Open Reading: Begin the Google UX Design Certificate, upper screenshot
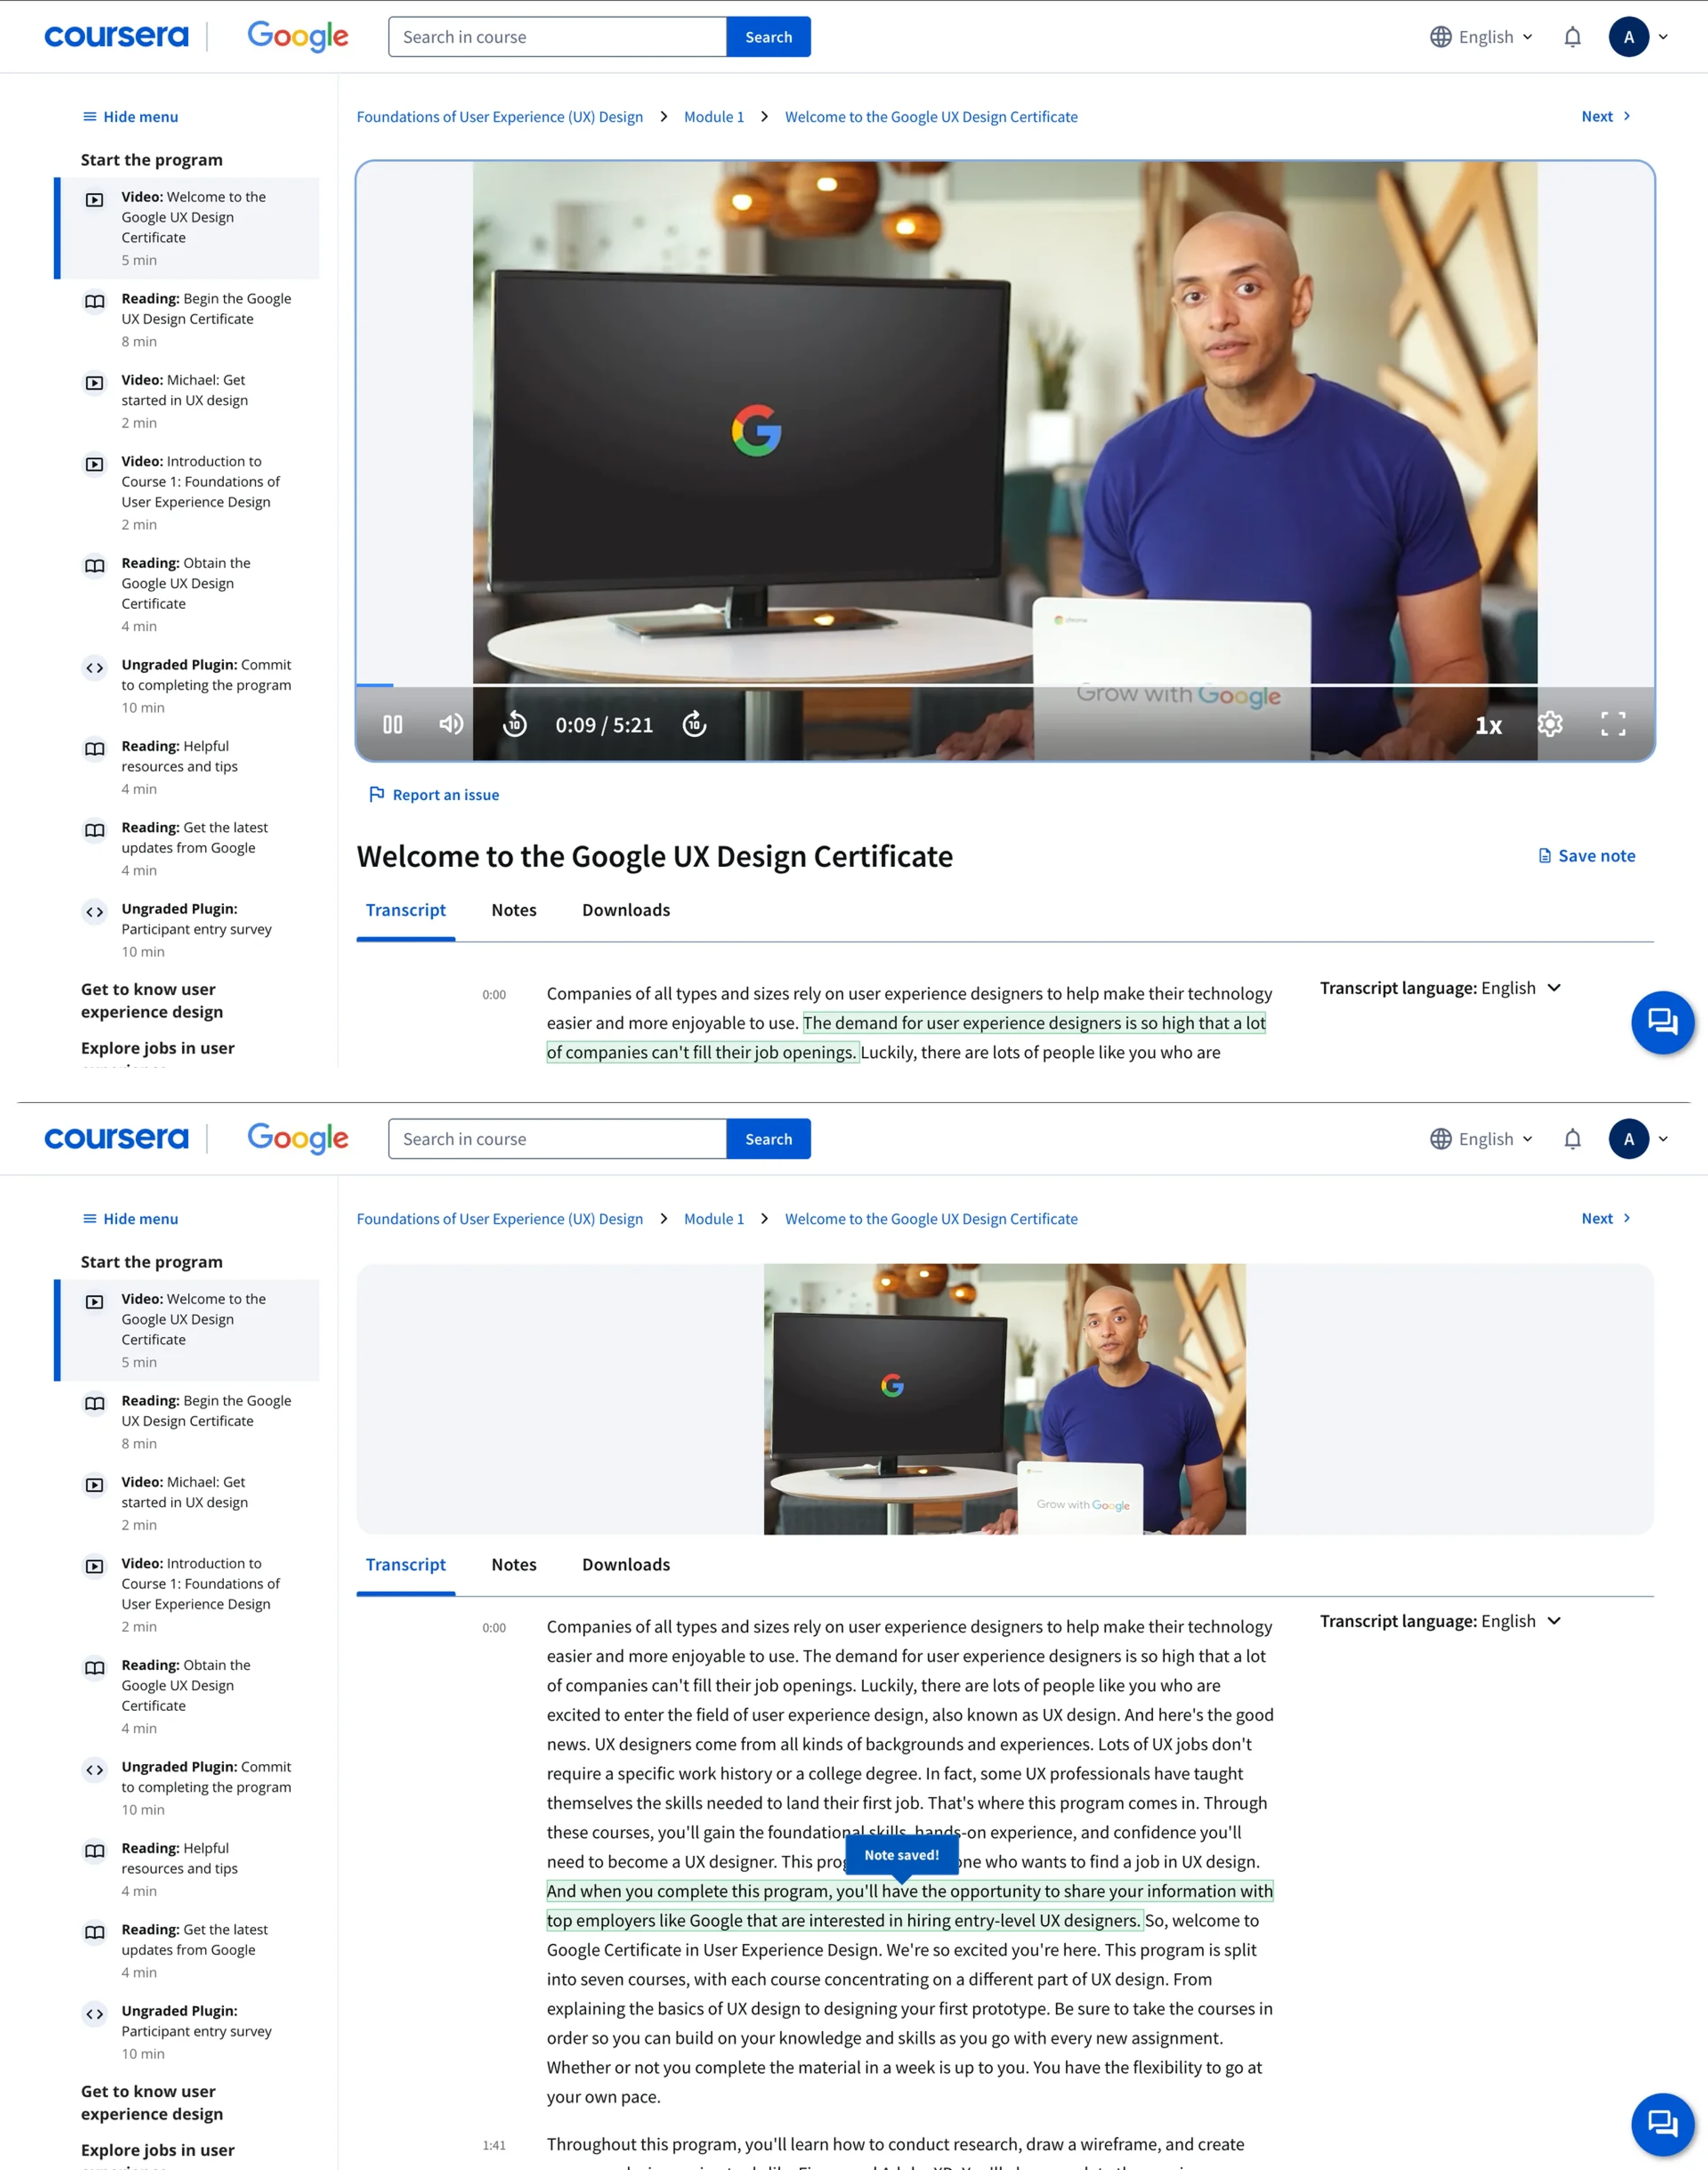 [x=188, y=320]
